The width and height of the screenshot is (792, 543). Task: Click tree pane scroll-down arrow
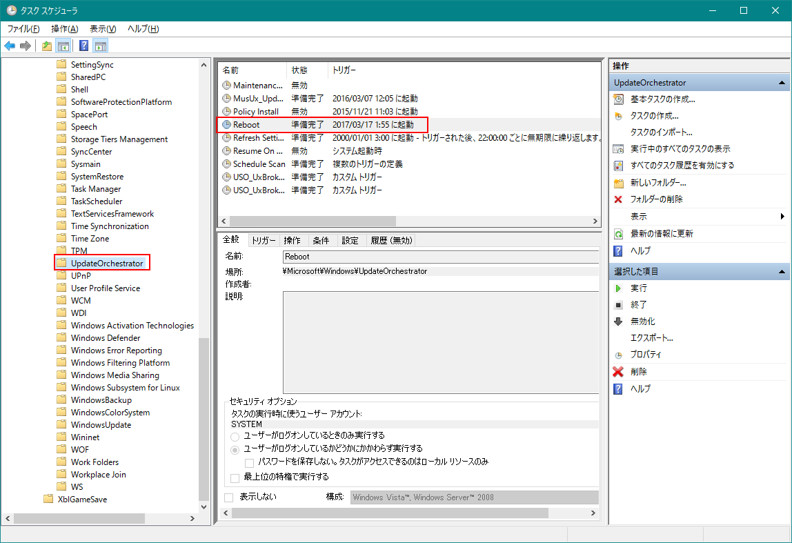click(x=204, y=506)
